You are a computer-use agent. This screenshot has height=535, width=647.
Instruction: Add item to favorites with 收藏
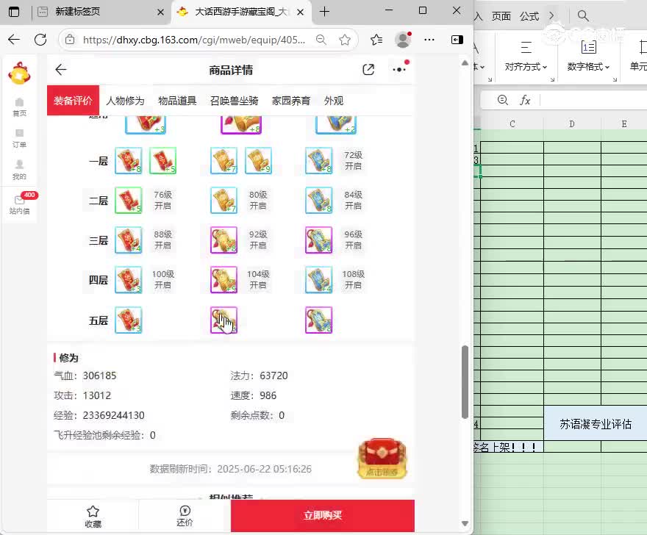coord(93,517)
